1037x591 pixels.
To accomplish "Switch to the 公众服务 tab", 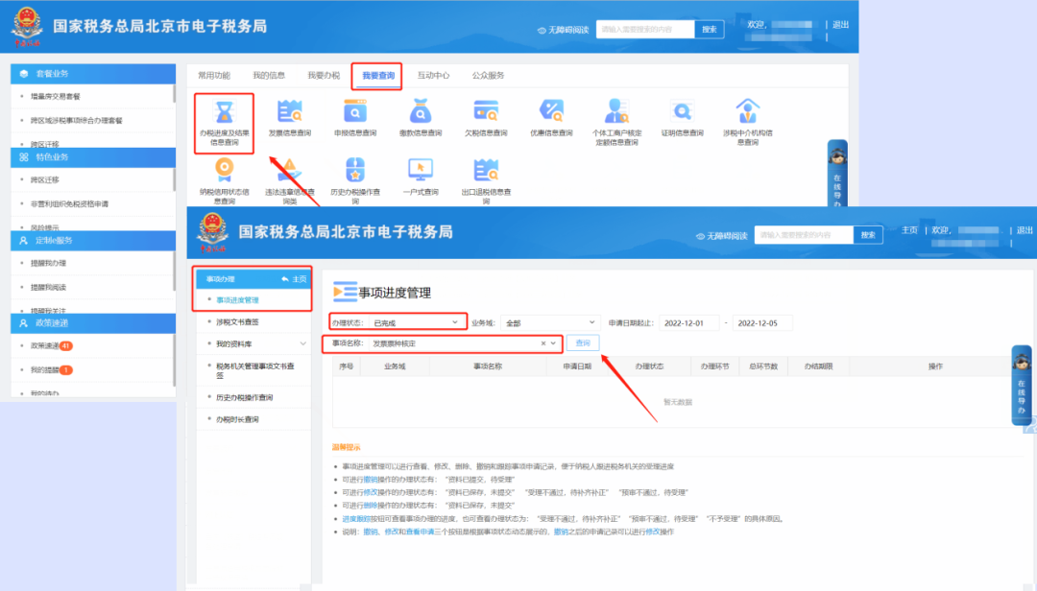I will (x=488, y=76).
